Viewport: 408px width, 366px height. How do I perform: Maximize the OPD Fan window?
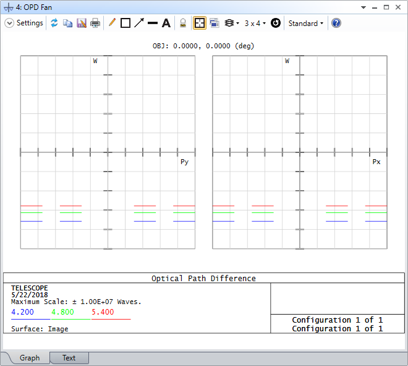[x=386, y=7]
